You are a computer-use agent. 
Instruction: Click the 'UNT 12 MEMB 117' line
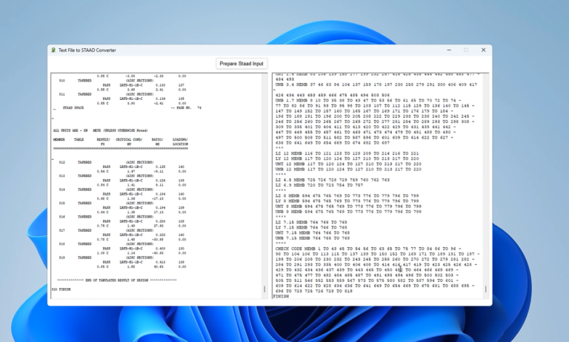pyautogui.click(x=348, y=164)
